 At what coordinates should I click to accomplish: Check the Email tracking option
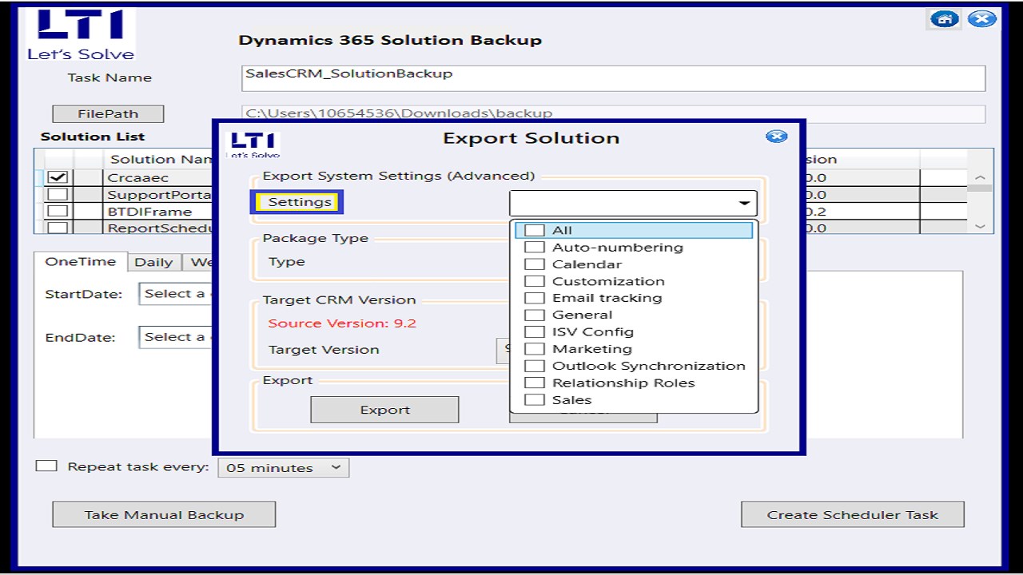coord(535,298)
